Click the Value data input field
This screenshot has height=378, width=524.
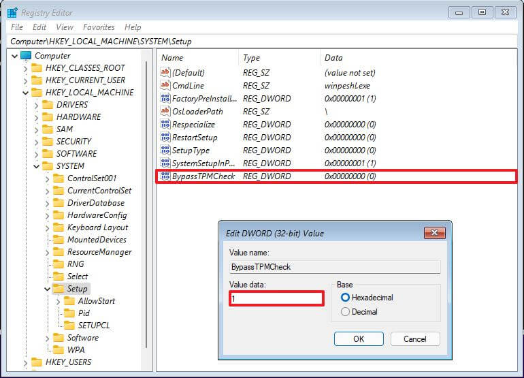click(x=277, y=298)
